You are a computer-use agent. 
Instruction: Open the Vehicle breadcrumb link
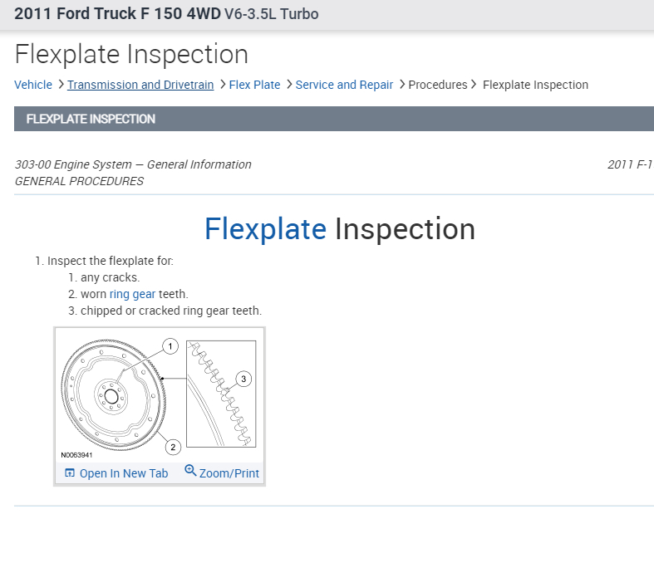coord(33,85)
